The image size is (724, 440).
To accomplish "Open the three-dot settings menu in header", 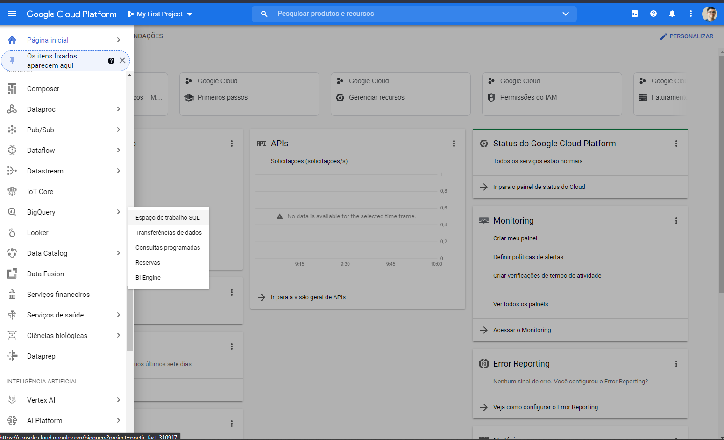I will pos(691,14).
